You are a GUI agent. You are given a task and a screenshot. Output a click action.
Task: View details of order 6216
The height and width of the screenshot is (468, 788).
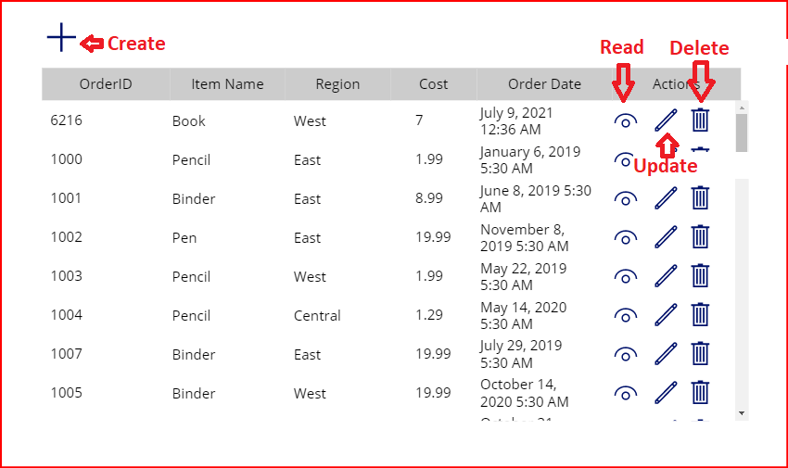pos(626,120)
